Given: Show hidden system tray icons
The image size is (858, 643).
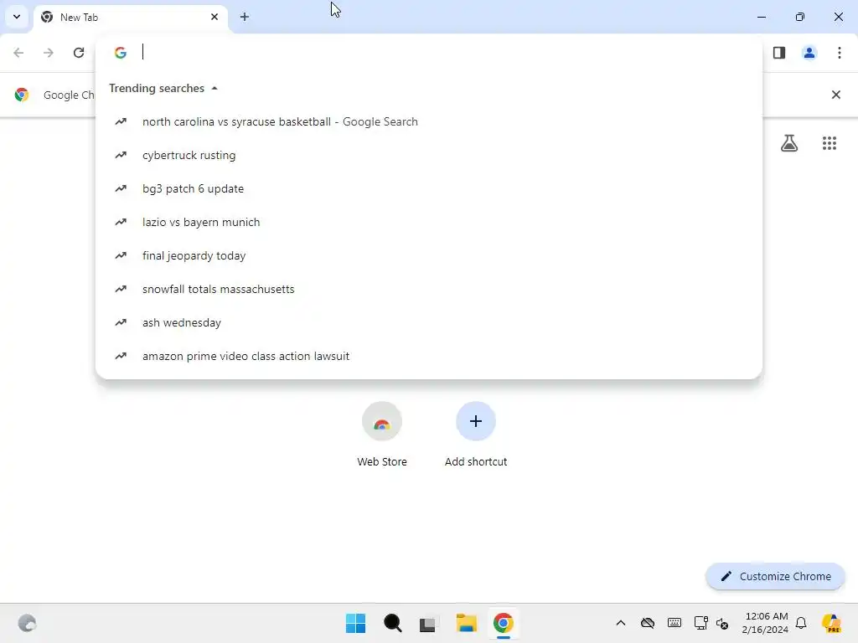Looking at the screenshot, I should tap(621, 623).
